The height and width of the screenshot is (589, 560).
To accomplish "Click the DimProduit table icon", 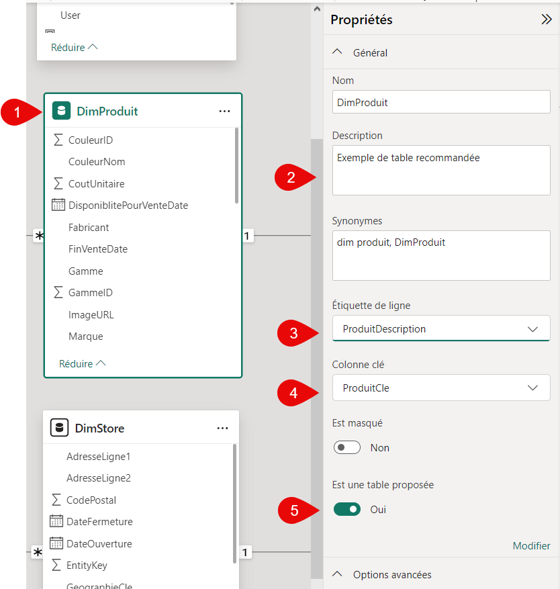I will pyautogui.click(x=61, y=111).
